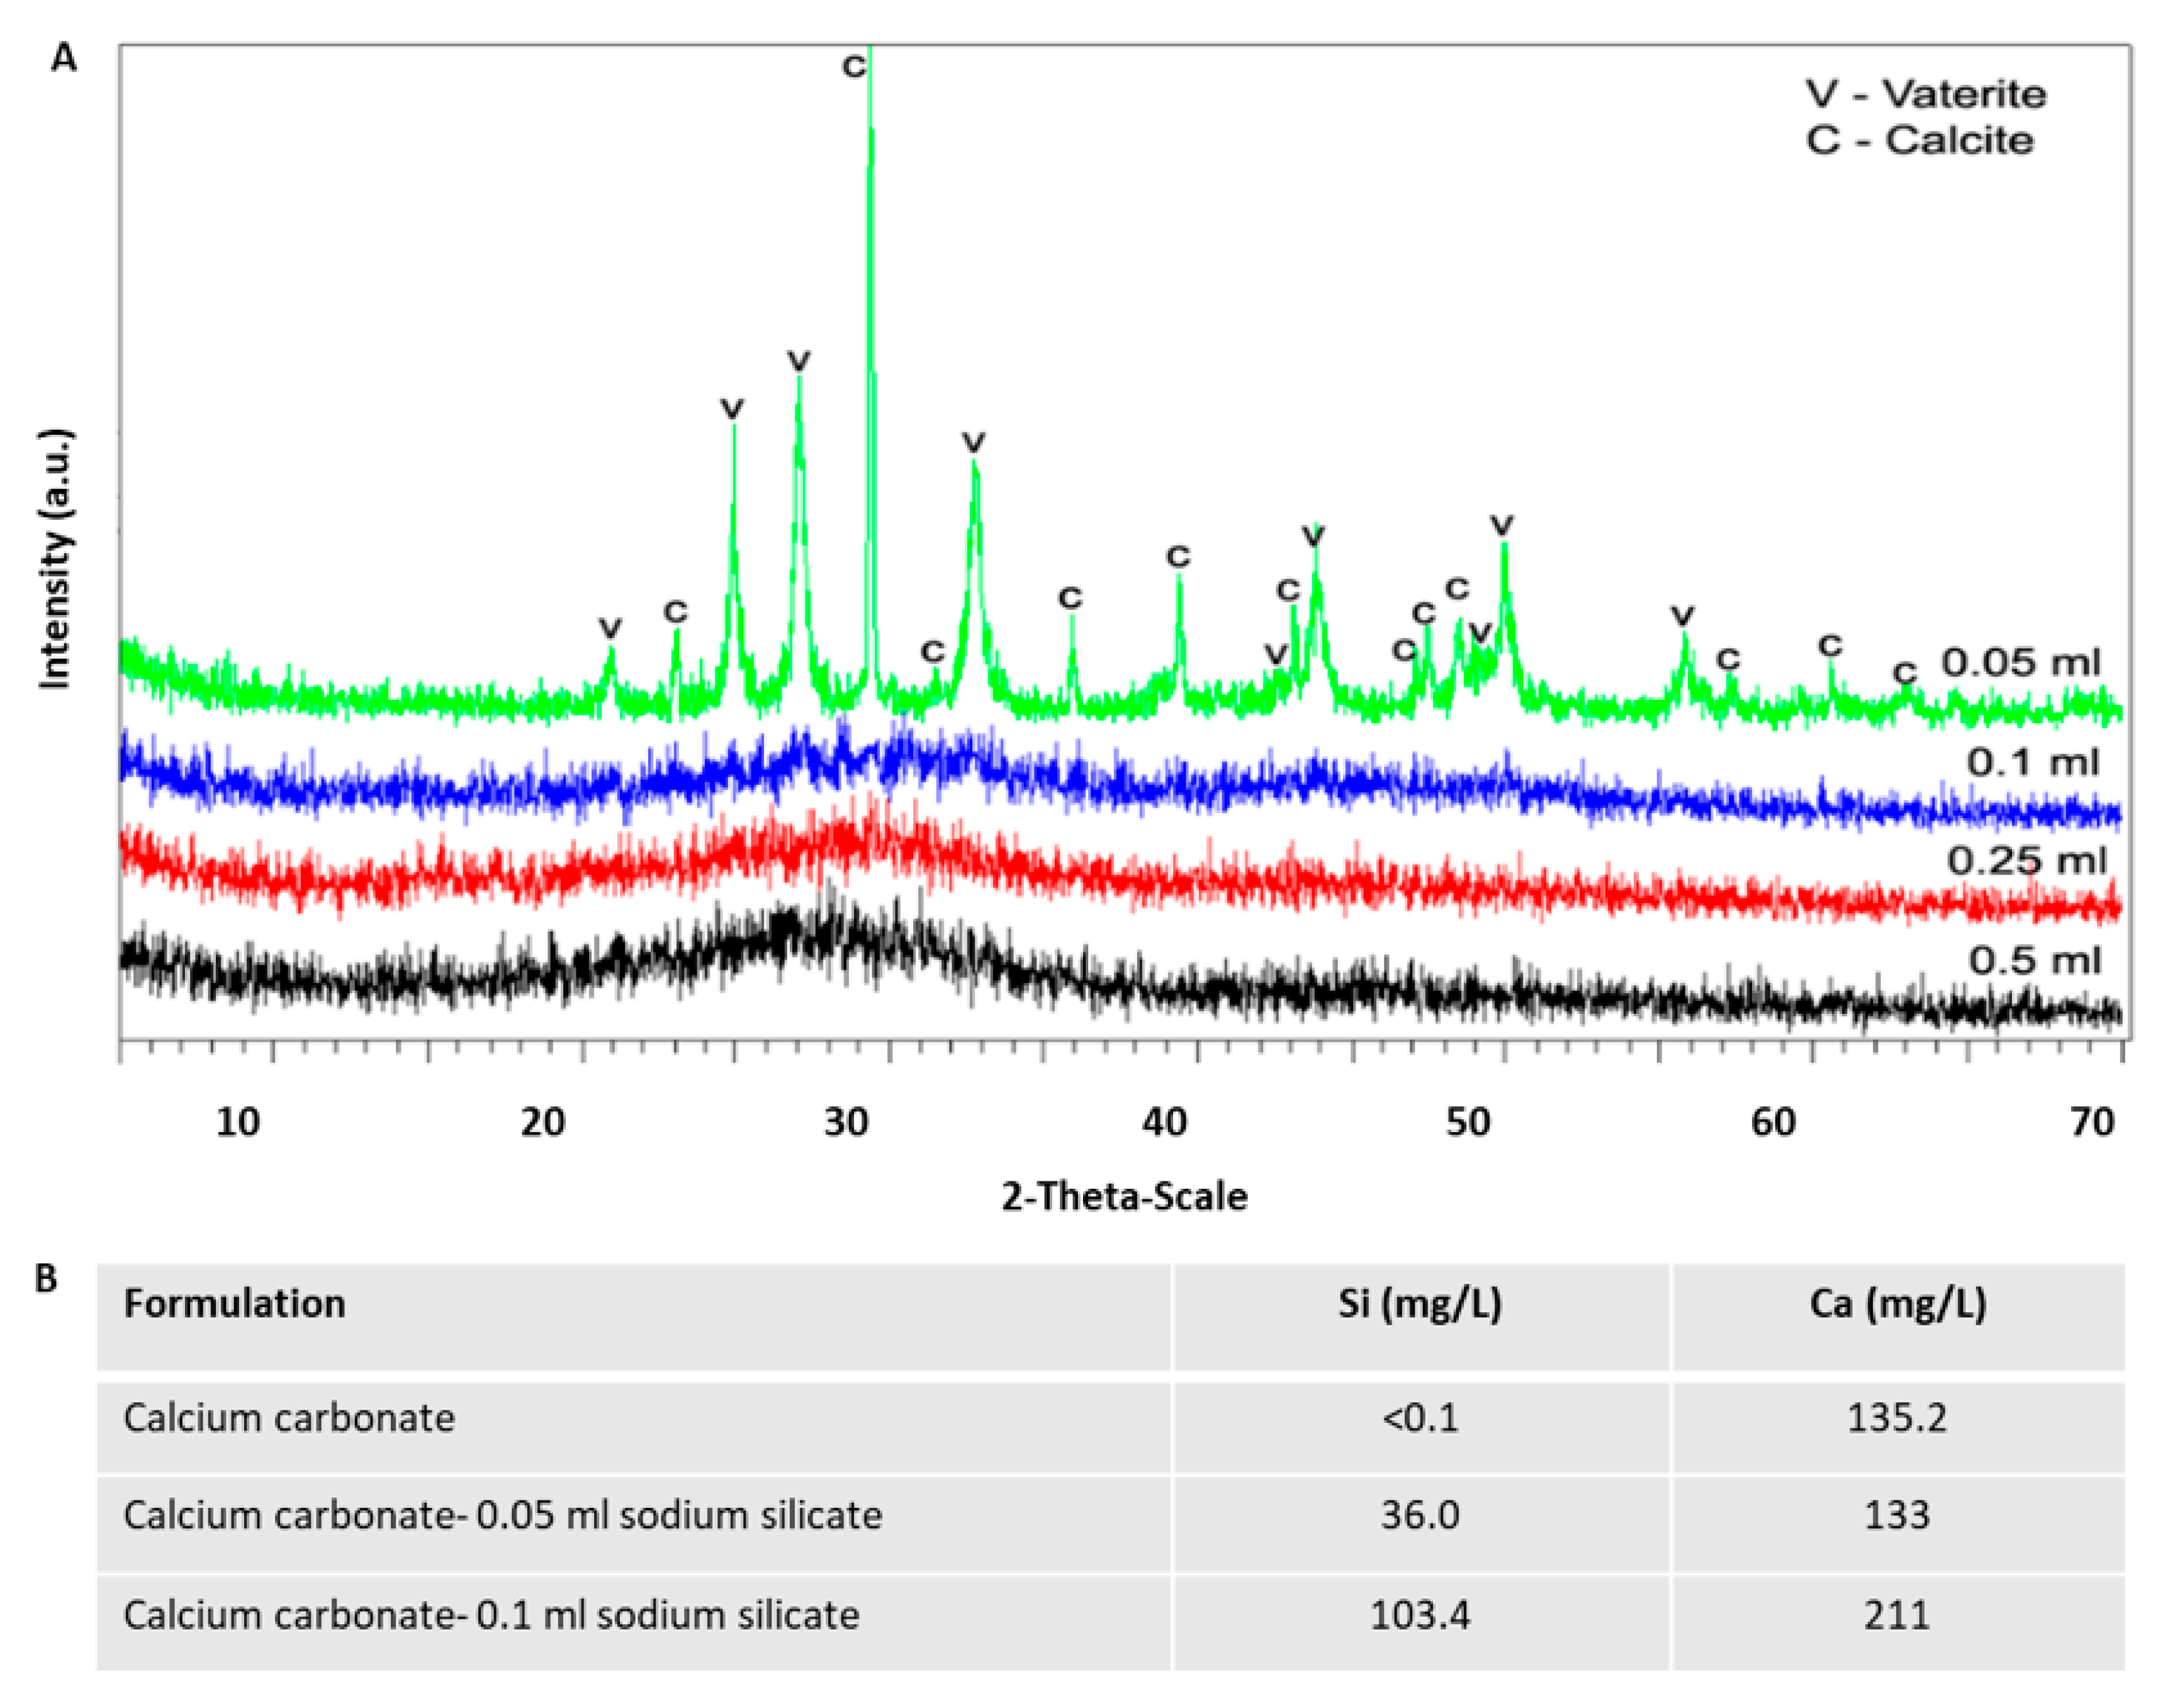Click the 0.5 ml curve label
The image size is (2168, 1708).
(x=2034, y=960)
